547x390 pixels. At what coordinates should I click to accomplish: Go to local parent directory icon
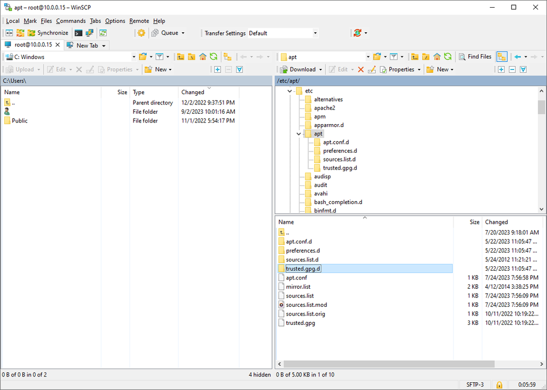click(x=180, y=56)
